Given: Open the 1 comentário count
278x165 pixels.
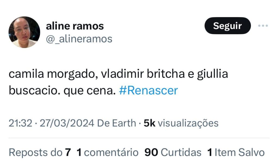Looking at the screenshot, I should (108, 152).
